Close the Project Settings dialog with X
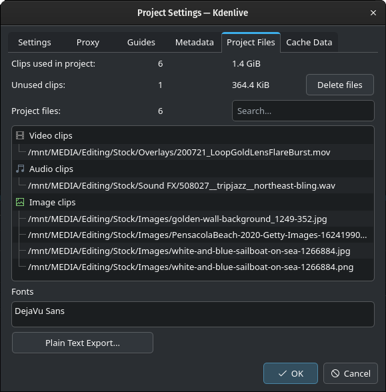 point(373,13)
